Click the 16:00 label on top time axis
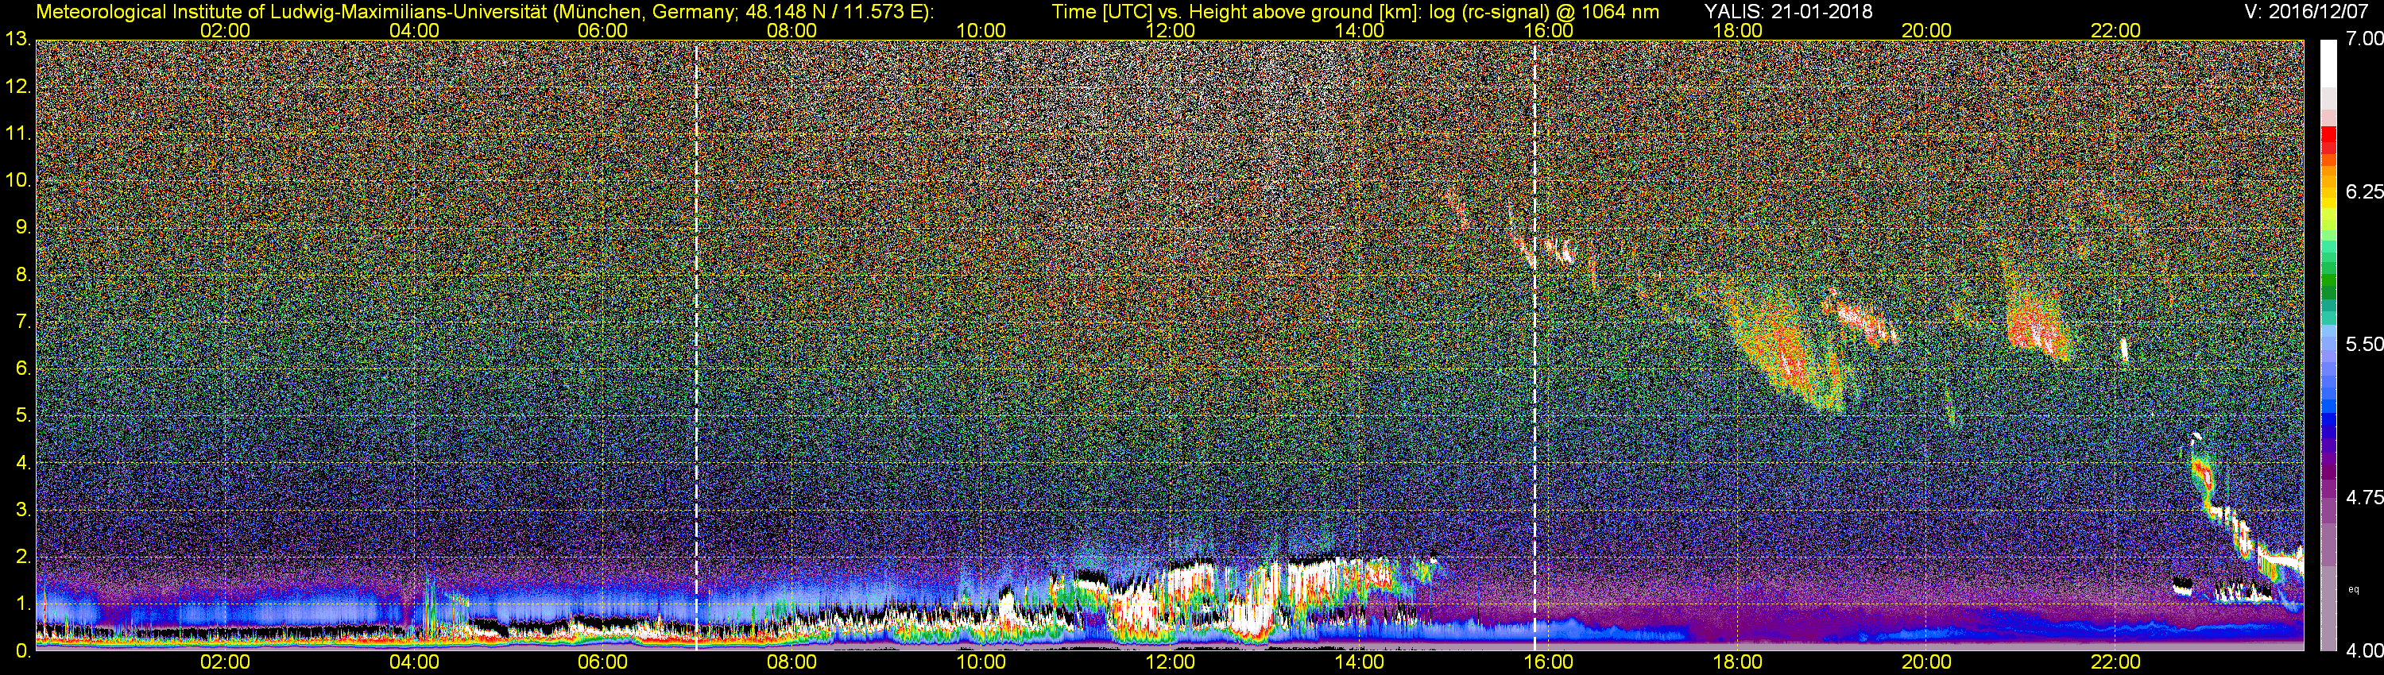Image resolution: width=2384 pixels, height=675 pixels. point(1548,30)
